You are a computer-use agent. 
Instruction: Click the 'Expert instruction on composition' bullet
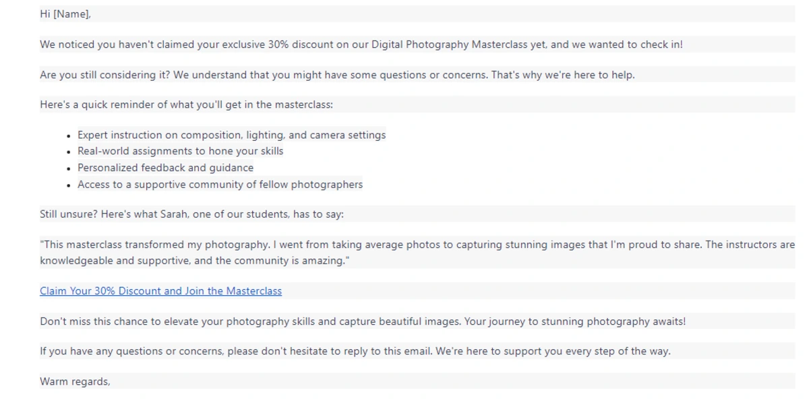tap(232, 135)
